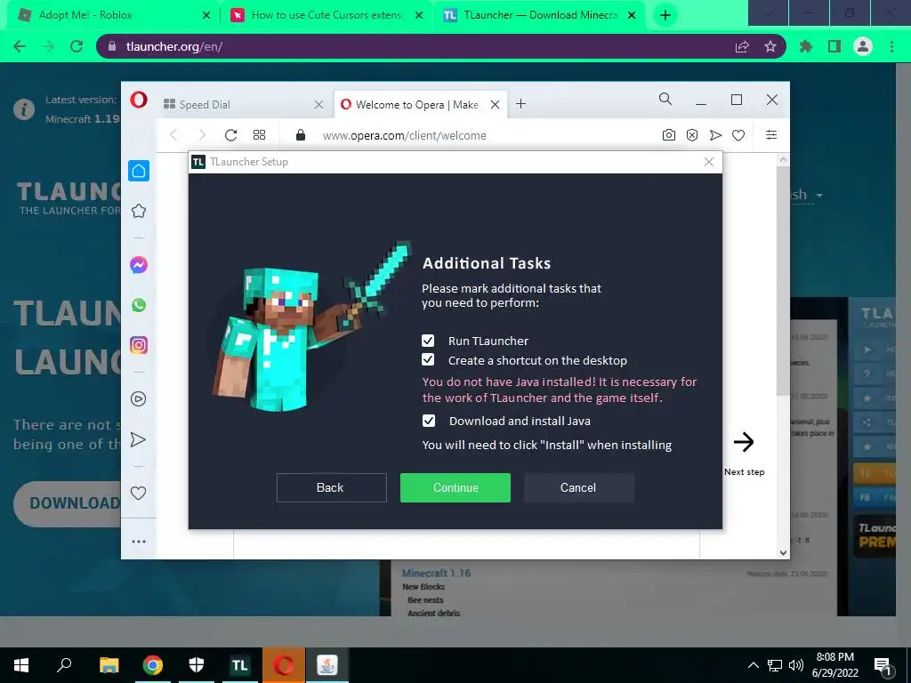Open Chrome profile avatar
Viewport: 911px width, 683px height.
pos(863,46)
